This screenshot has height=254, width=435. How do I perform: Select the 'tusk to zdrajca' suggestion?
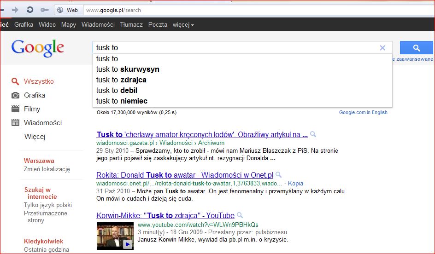click(x=242, y=80)
